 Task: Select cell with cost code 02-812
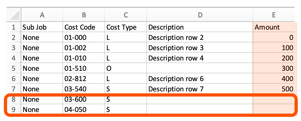(x=84, y=79)
